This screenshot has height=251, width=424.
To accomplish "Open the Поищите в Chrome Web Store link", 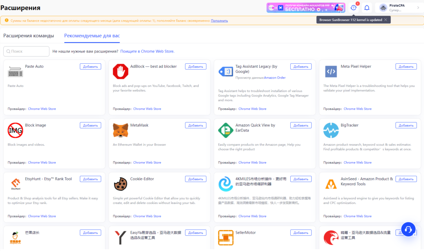I will 147,51.
